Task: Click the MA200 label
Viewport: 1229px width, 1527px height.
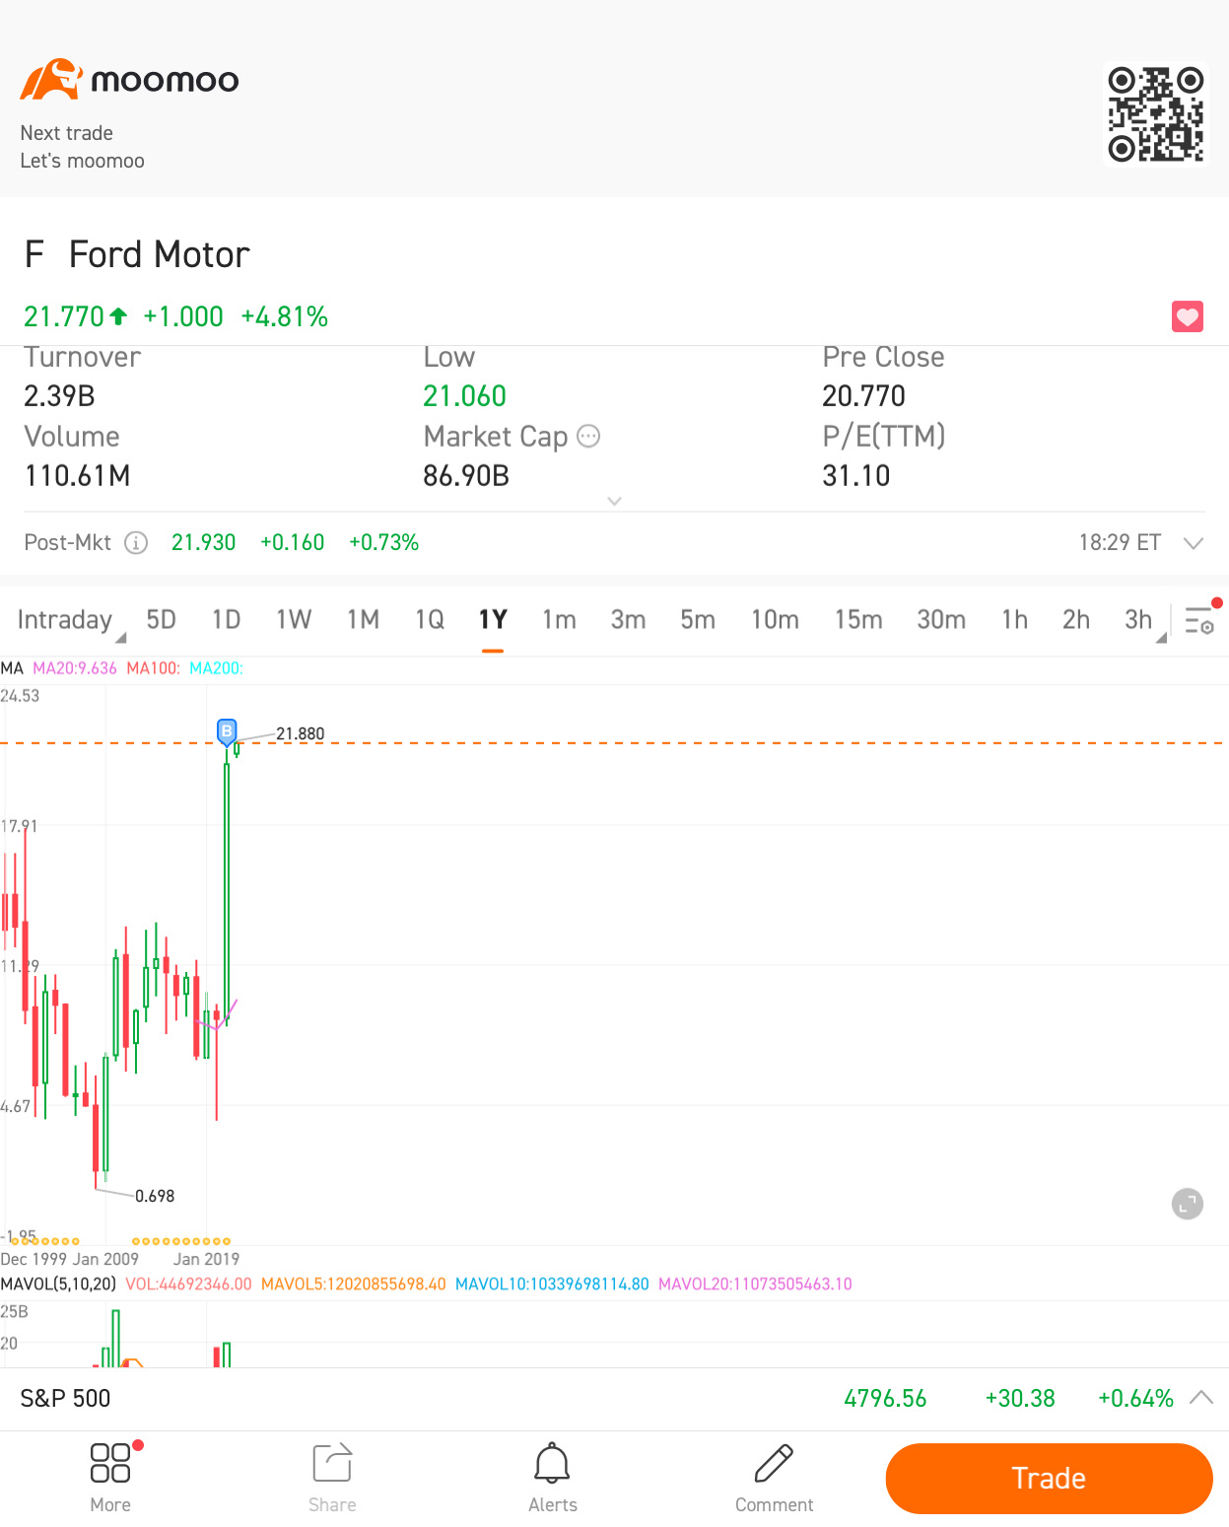Action: pyautogui.click(x=216, y=668)
